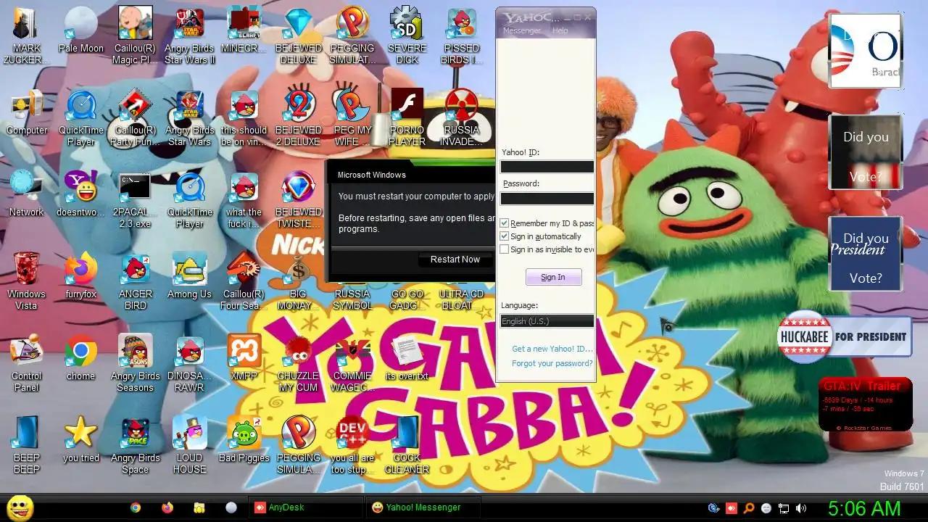Open the Pale Moon desktop shortcut
Image resolution: width=928 pixels, height=522 pixels.
(81, 31)
